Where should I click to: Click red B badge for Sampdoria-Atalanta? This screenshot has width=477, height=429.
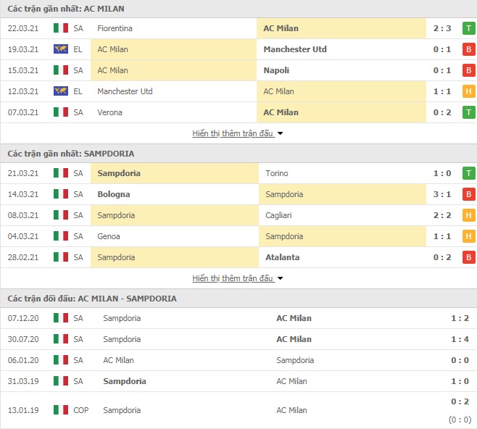(x=469, y=257)
